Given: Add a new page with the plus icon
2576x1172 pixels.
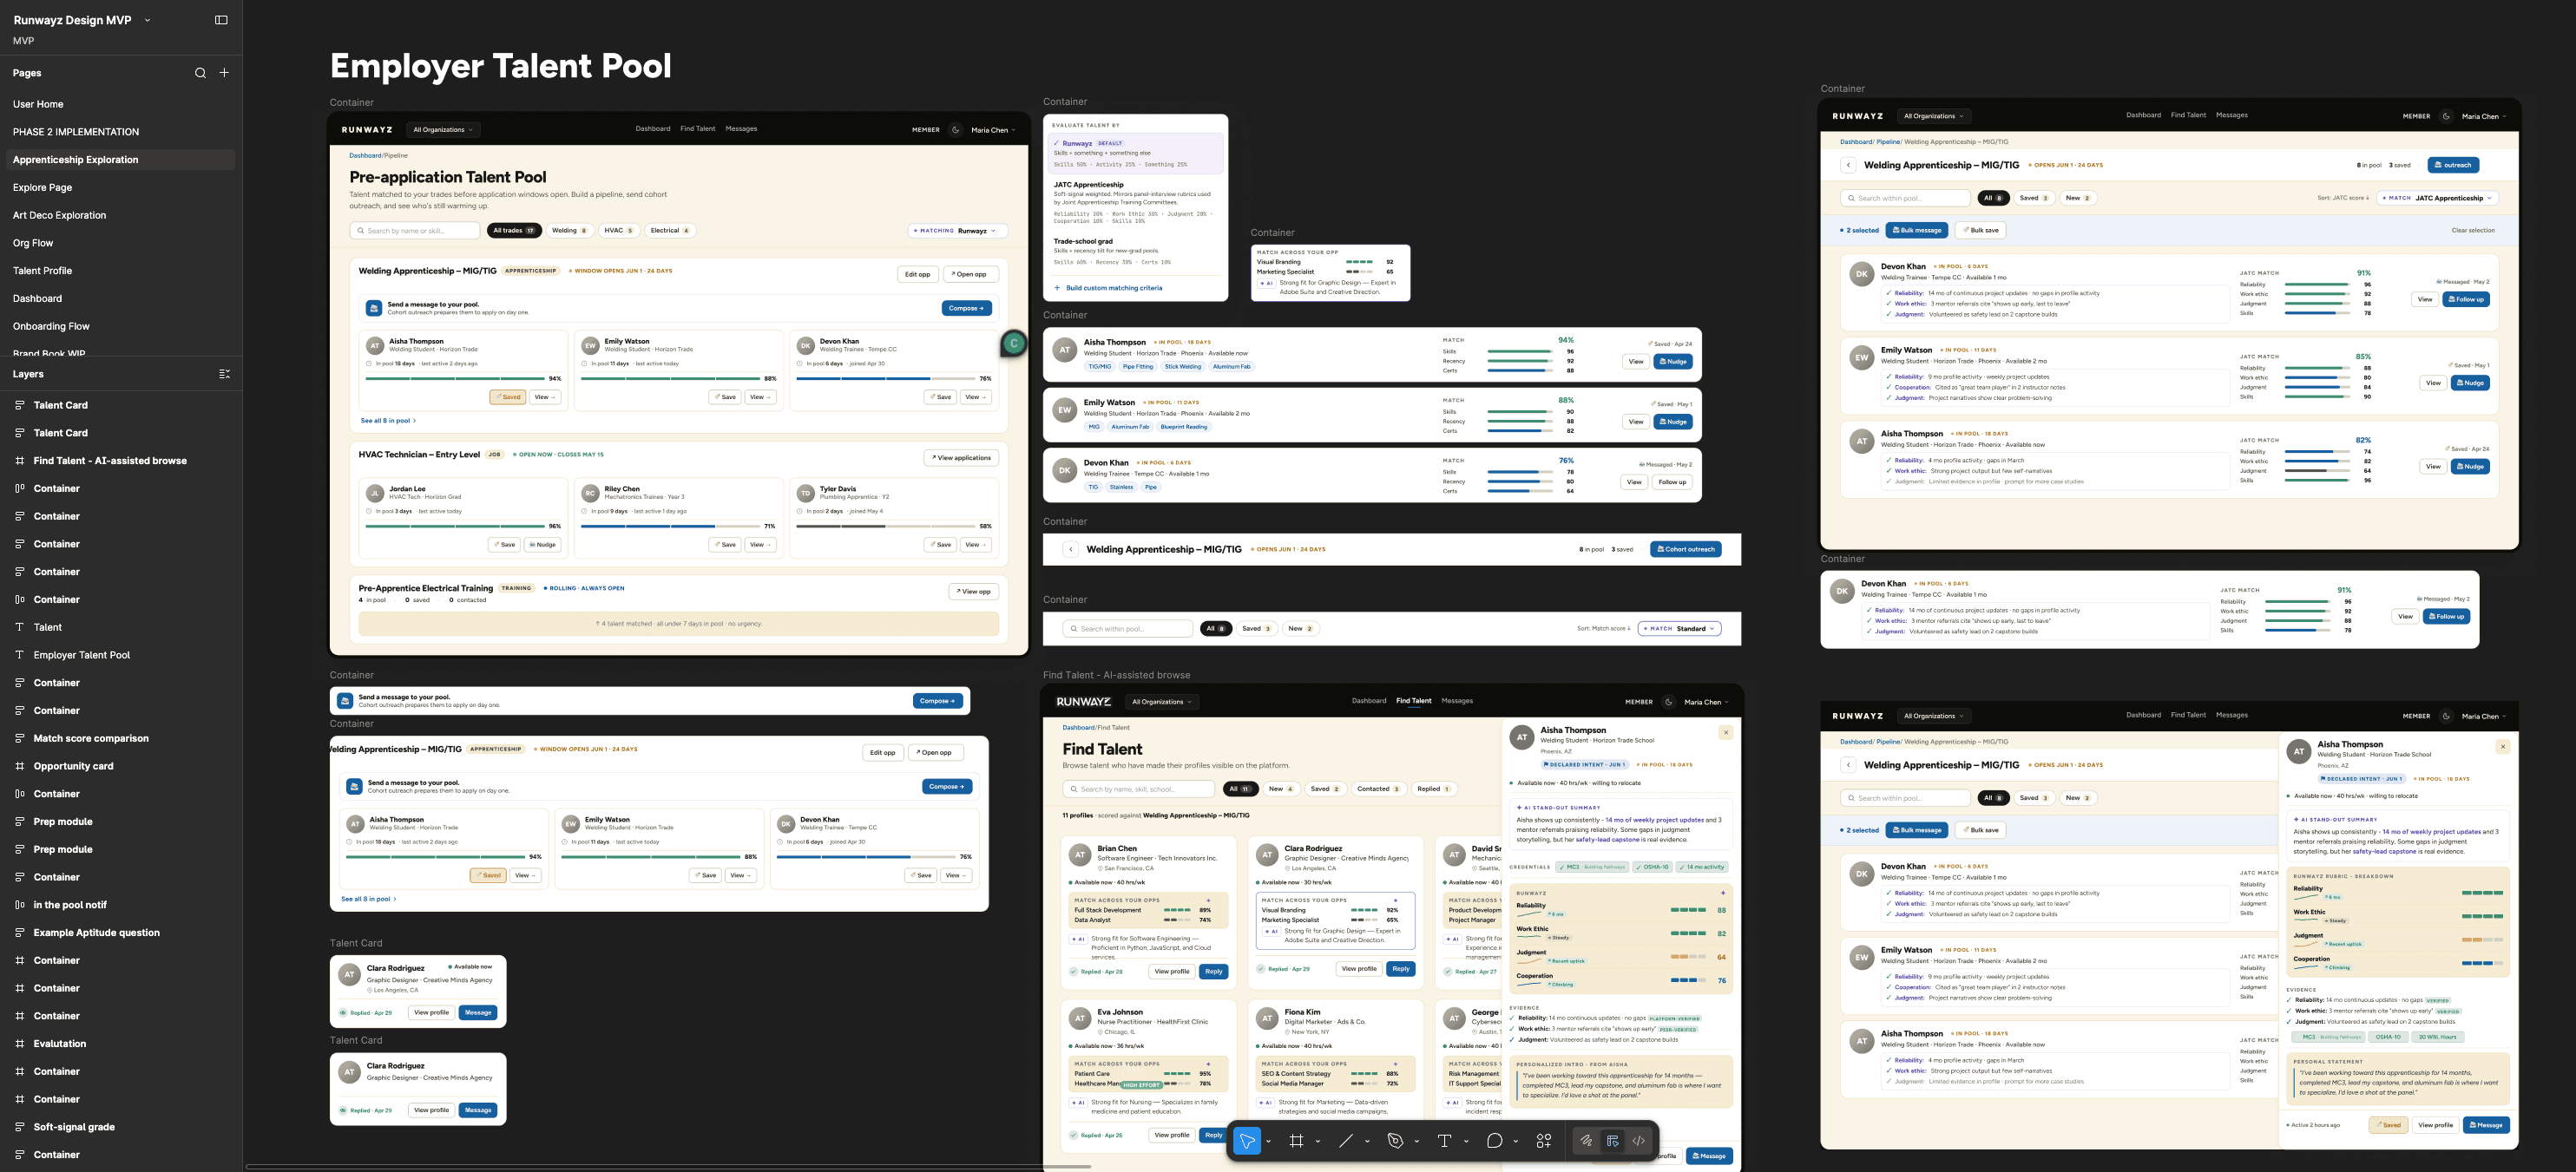Looking at the screenshot, I should click(x=224, y=73).
